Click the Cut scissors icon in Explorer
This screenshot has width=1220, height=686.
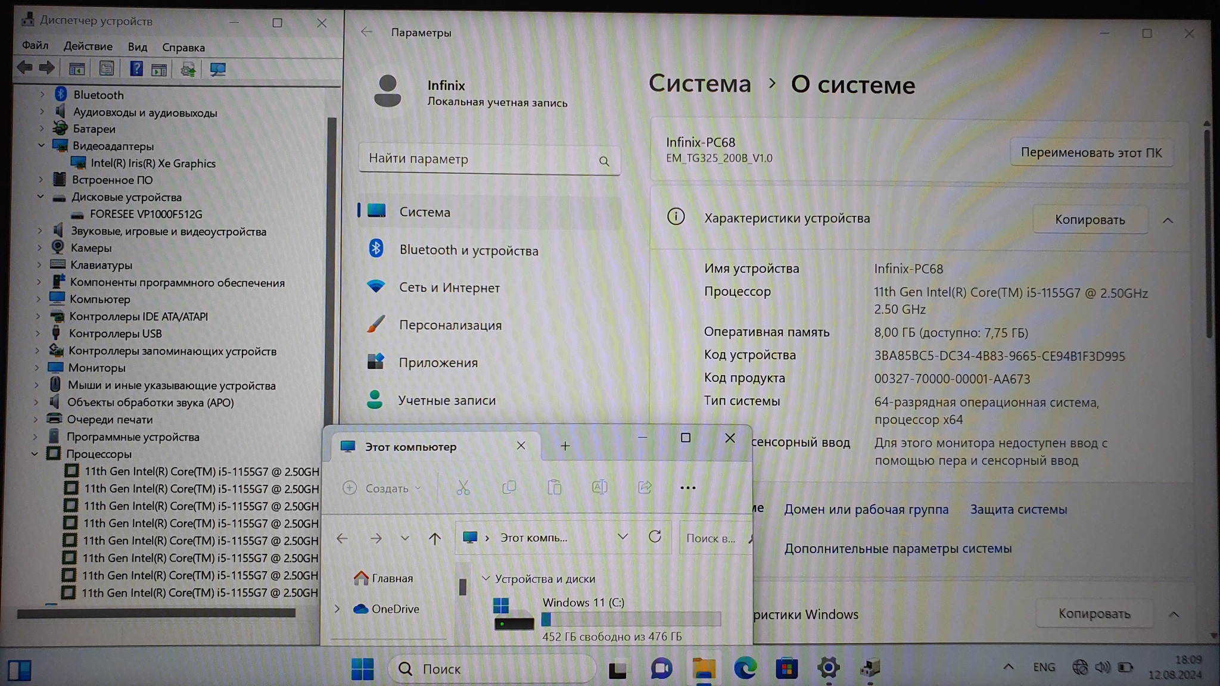(463, 488)
